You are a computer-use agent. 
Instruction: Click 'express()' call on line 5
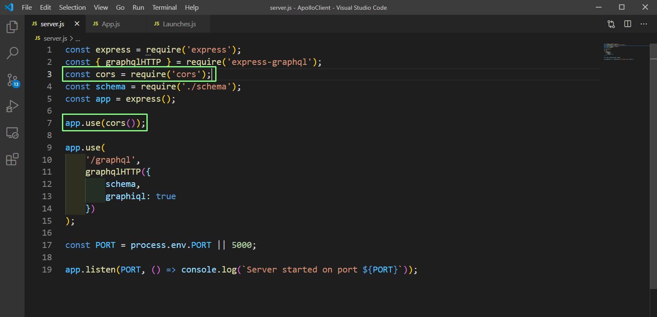coord(148,99)
